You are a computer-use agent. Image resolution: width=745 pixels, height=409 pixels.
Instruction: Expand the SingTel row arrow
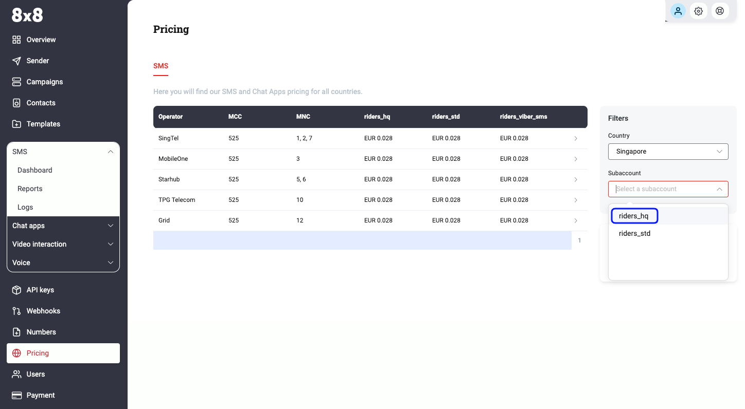(x=576, y=138)
